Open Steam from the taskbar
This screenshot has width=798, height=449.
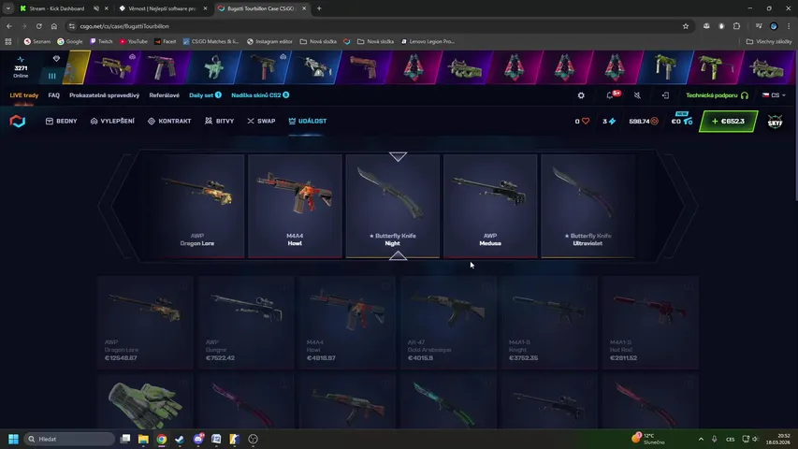(x=180, y=439)
